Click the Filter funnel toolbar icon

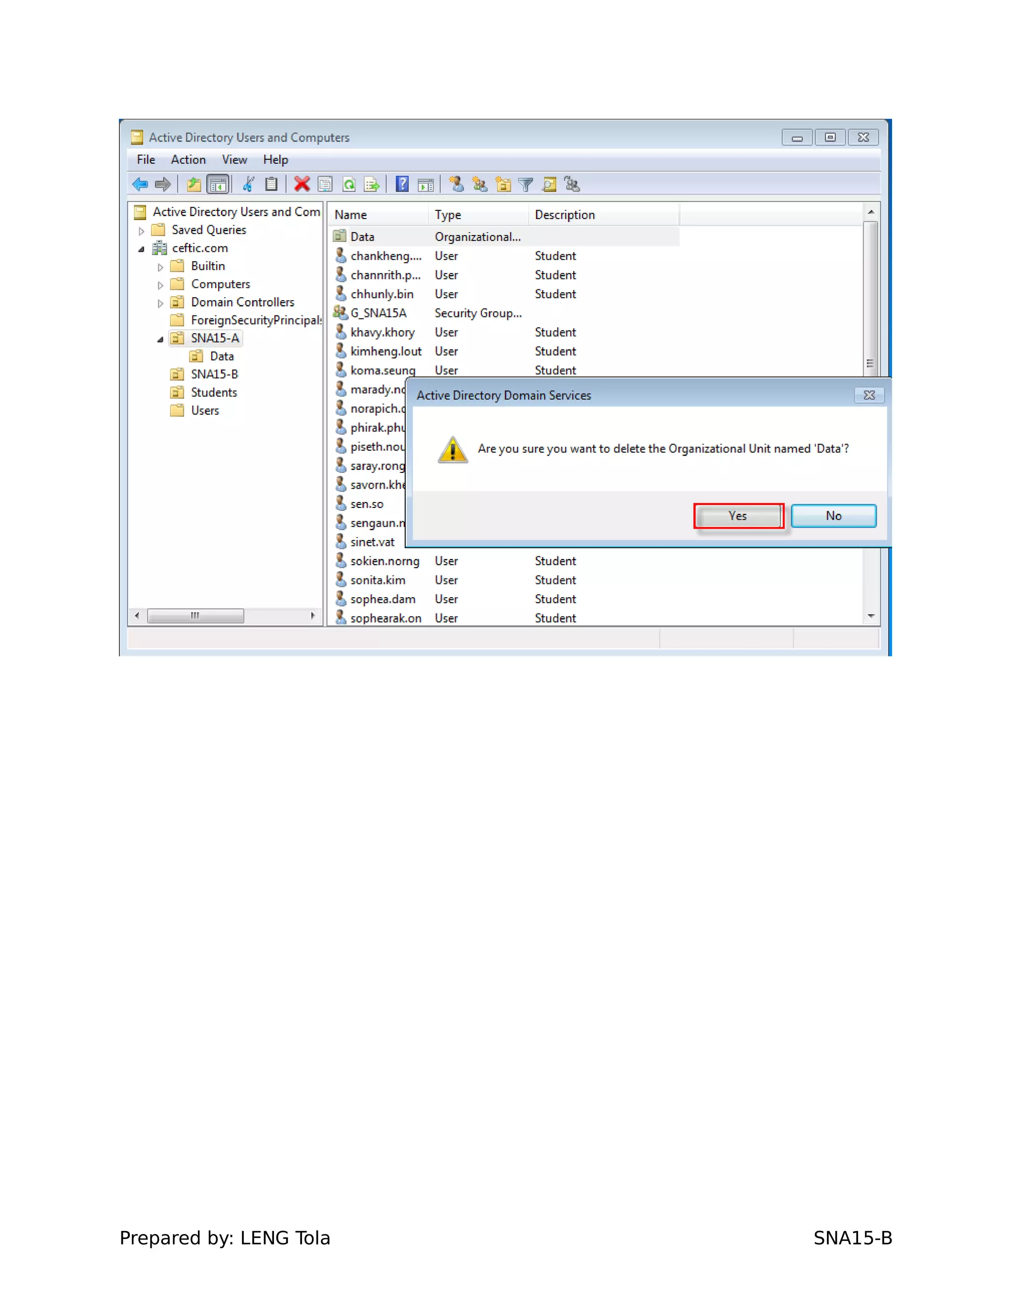click(x=526, y=185)
